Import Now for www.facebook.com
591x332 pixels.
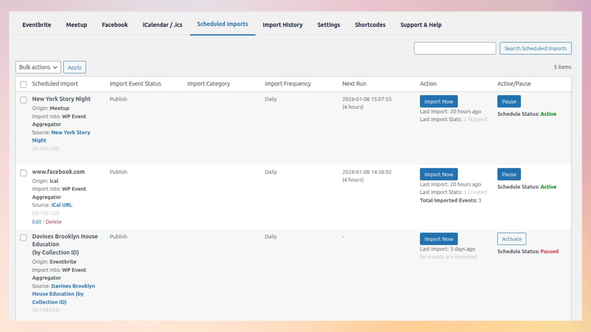439,174
